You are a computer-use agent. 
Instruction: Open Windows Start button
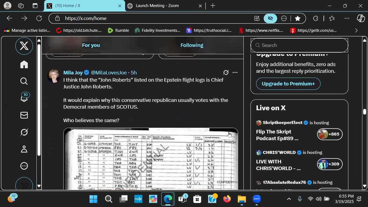(x=93, y=199)
